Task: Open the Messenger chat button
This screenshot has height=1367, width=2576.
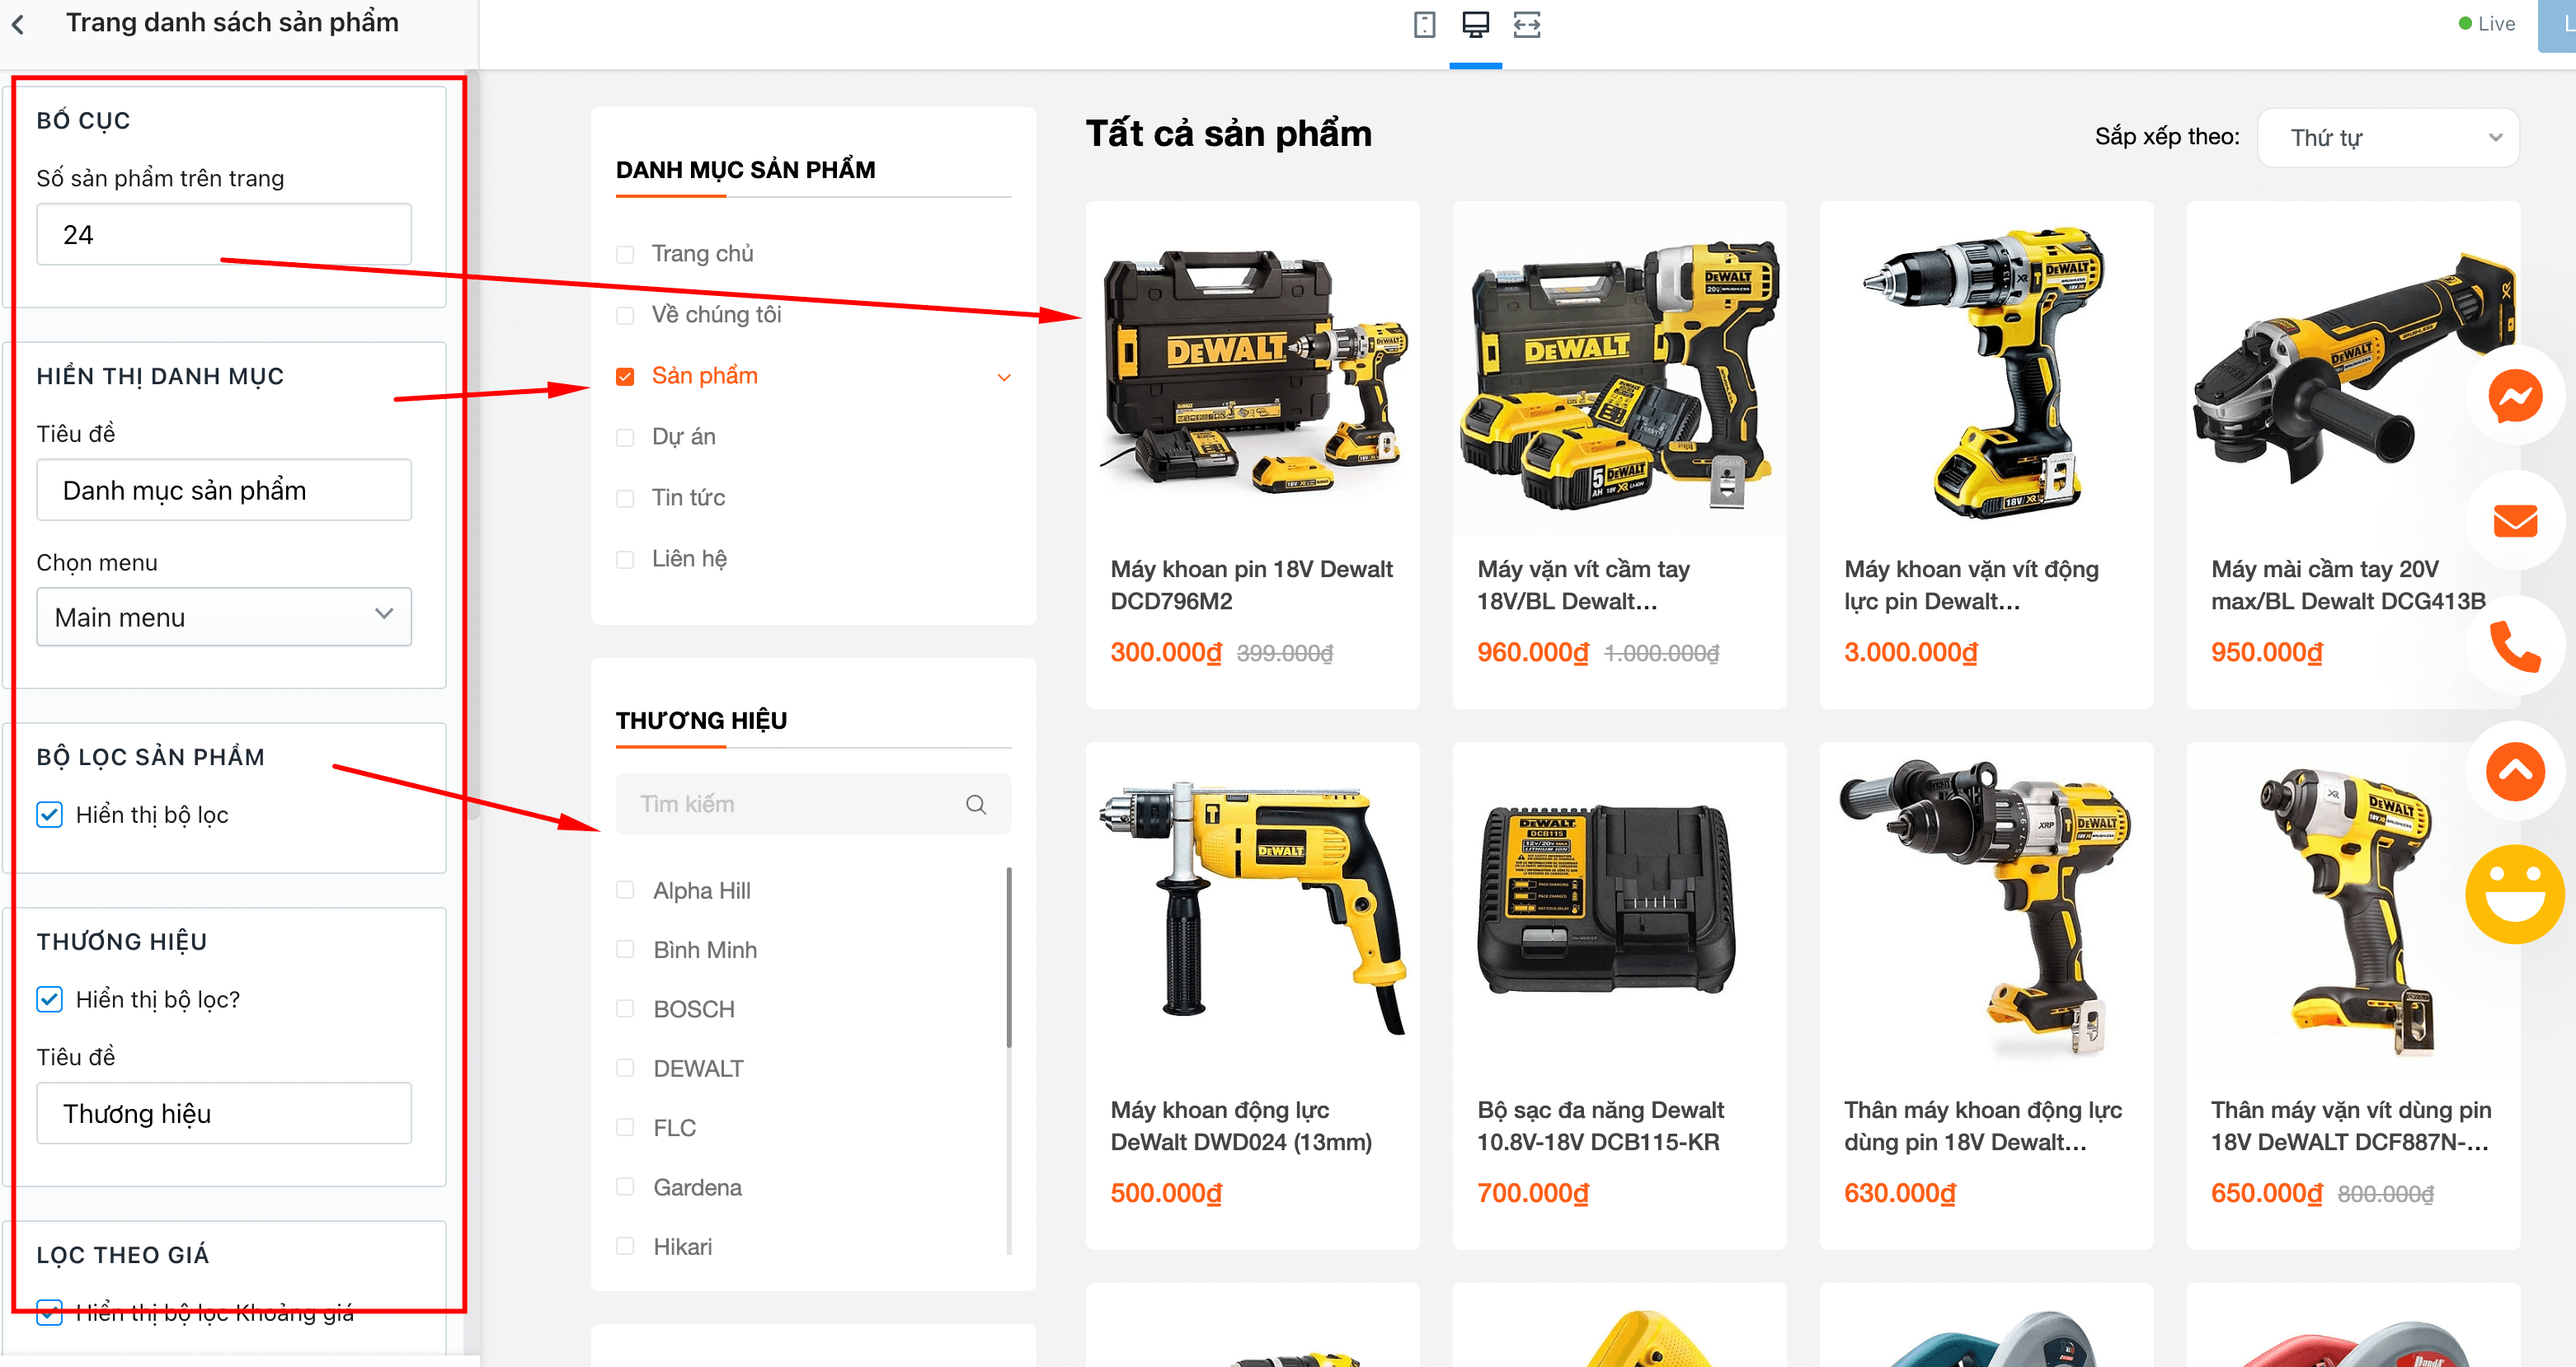Action: pos(2515,397)
